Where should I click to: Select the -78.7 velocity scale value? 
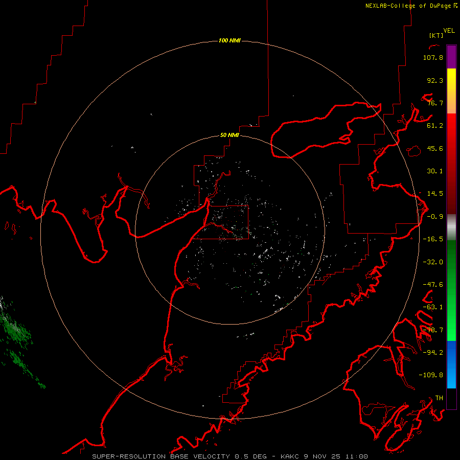click(x=433, y=330)
